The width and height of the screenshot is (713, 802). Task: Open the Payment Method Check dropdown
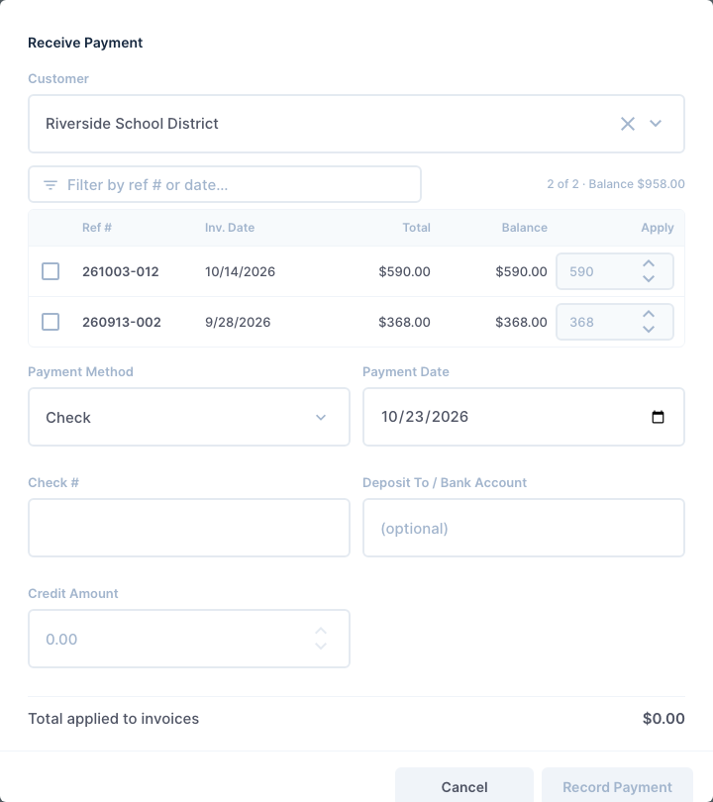click(189, 417)
